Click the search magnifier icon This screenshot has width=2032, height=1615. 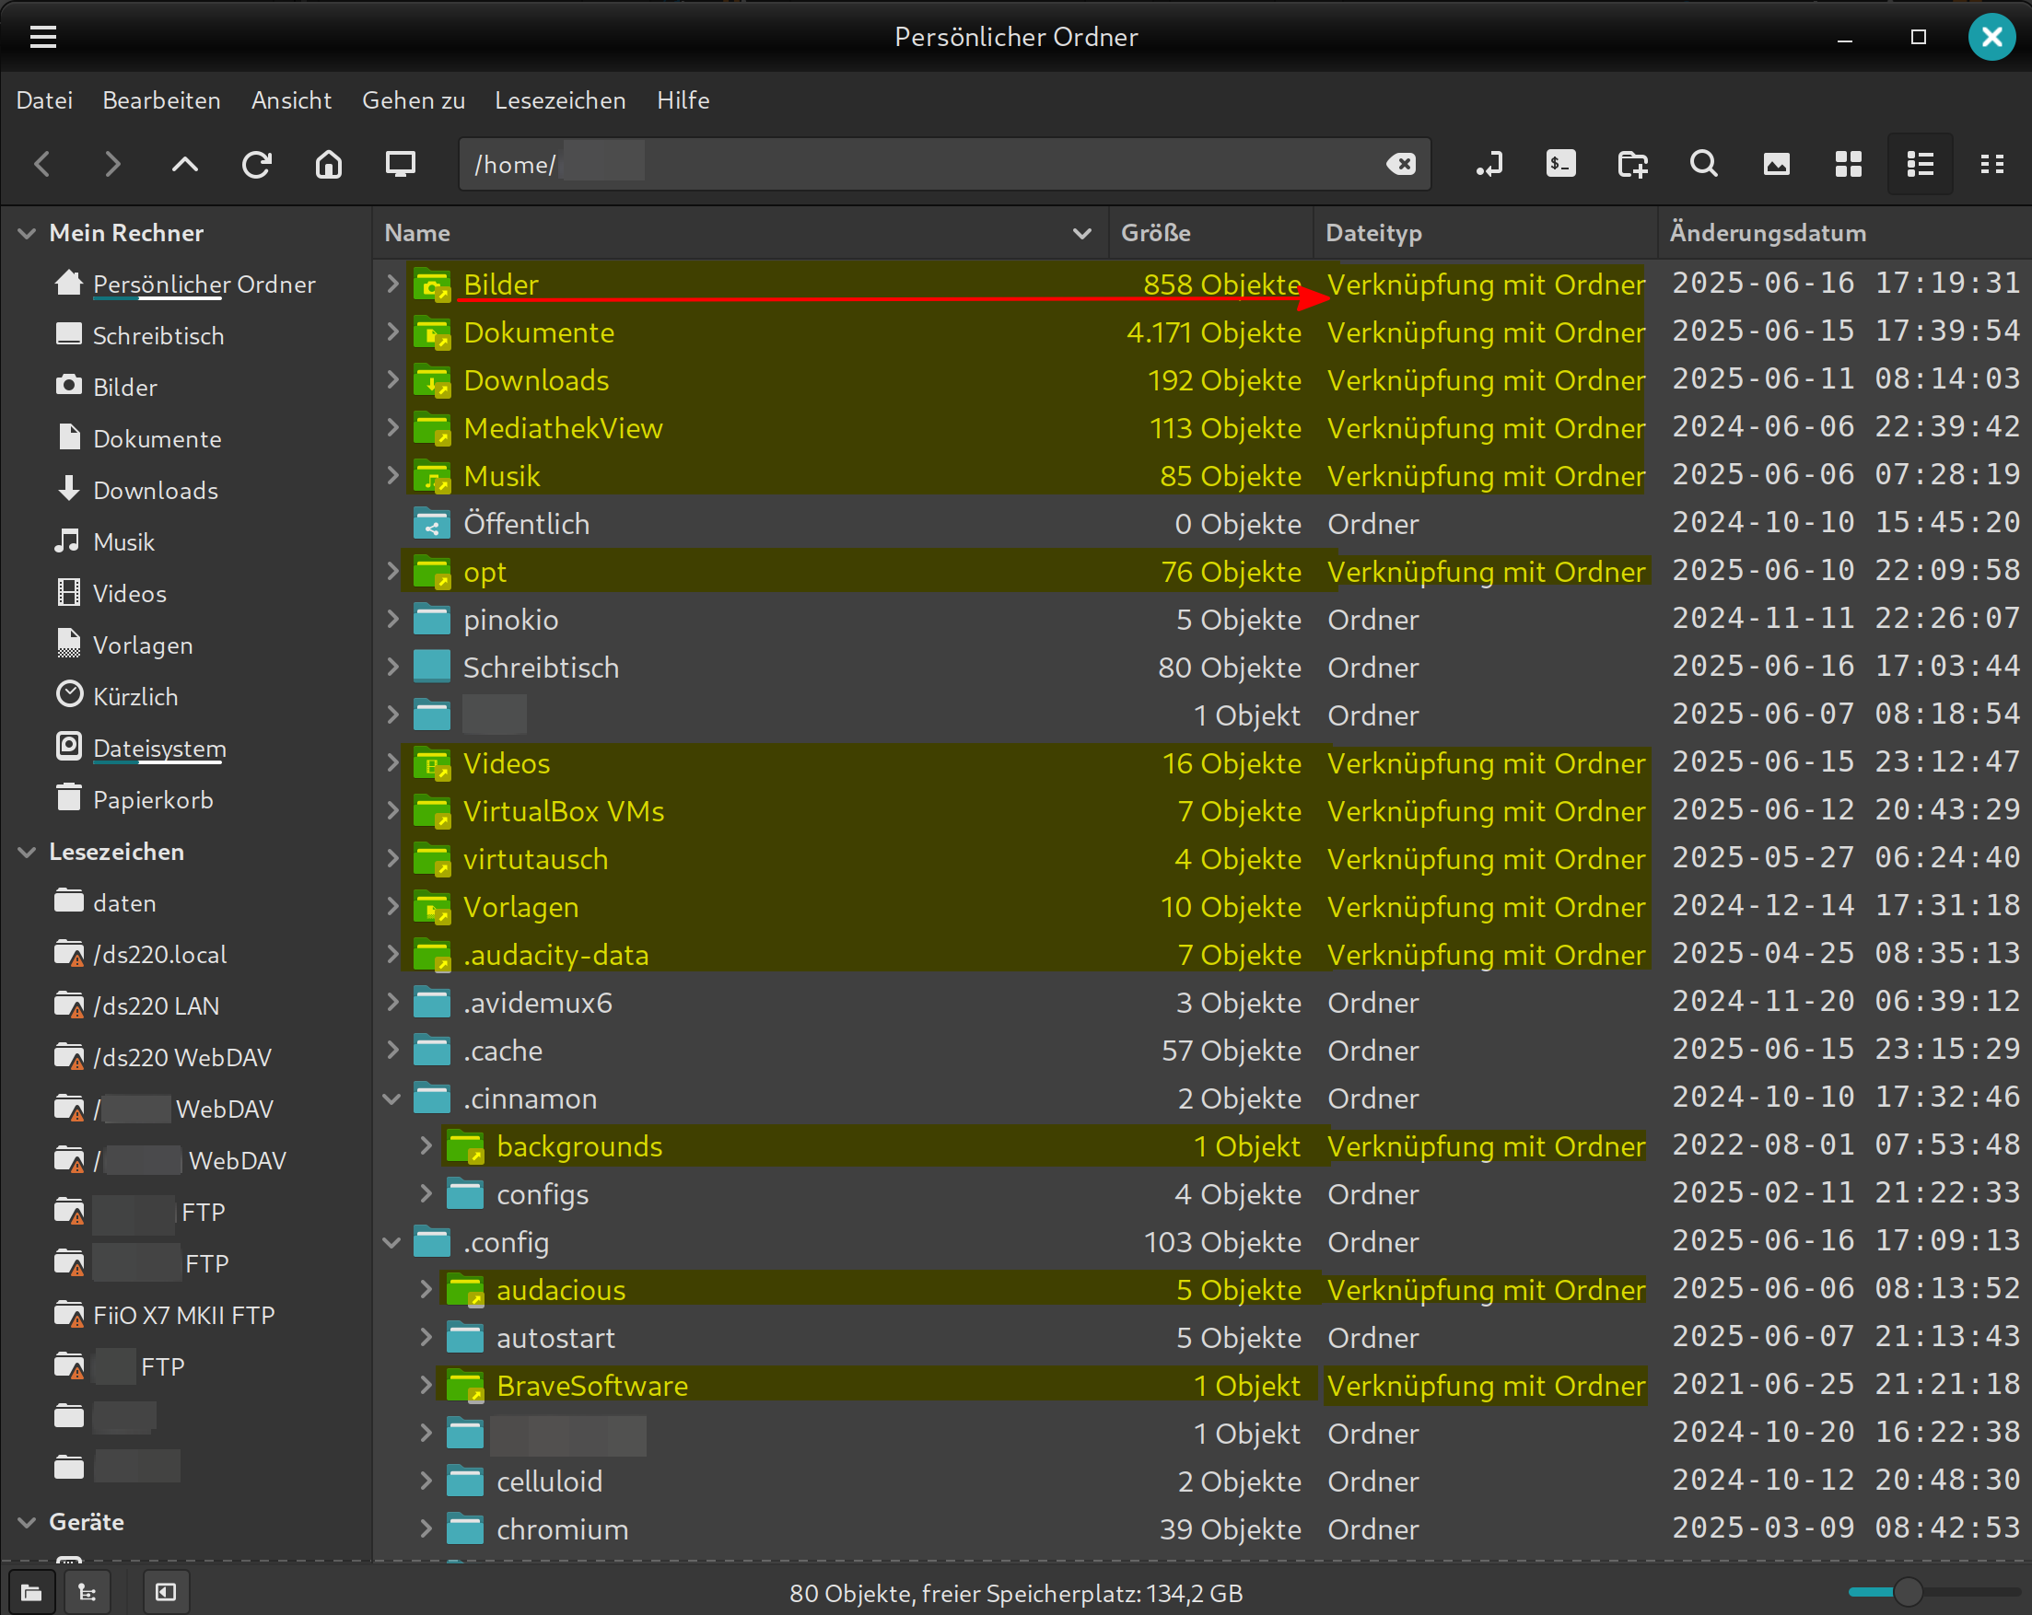(x=1704, y=164)
